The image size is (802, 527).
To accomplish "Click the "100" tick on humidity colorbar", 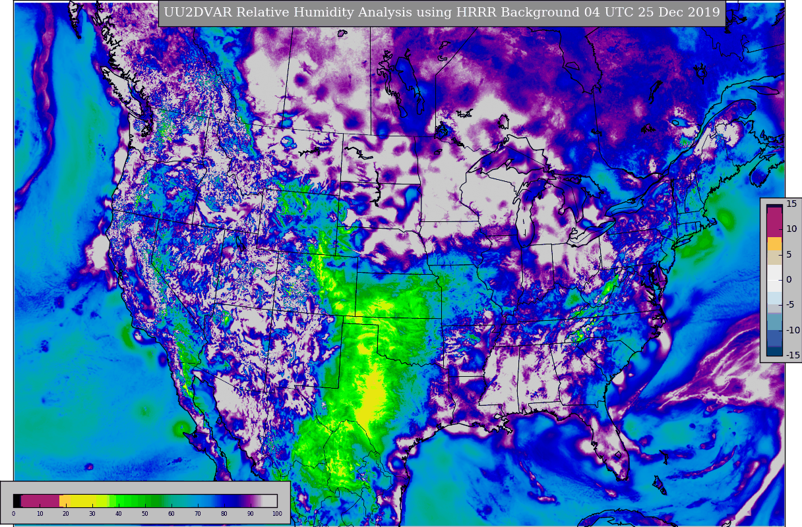I will tap(277, 514).
